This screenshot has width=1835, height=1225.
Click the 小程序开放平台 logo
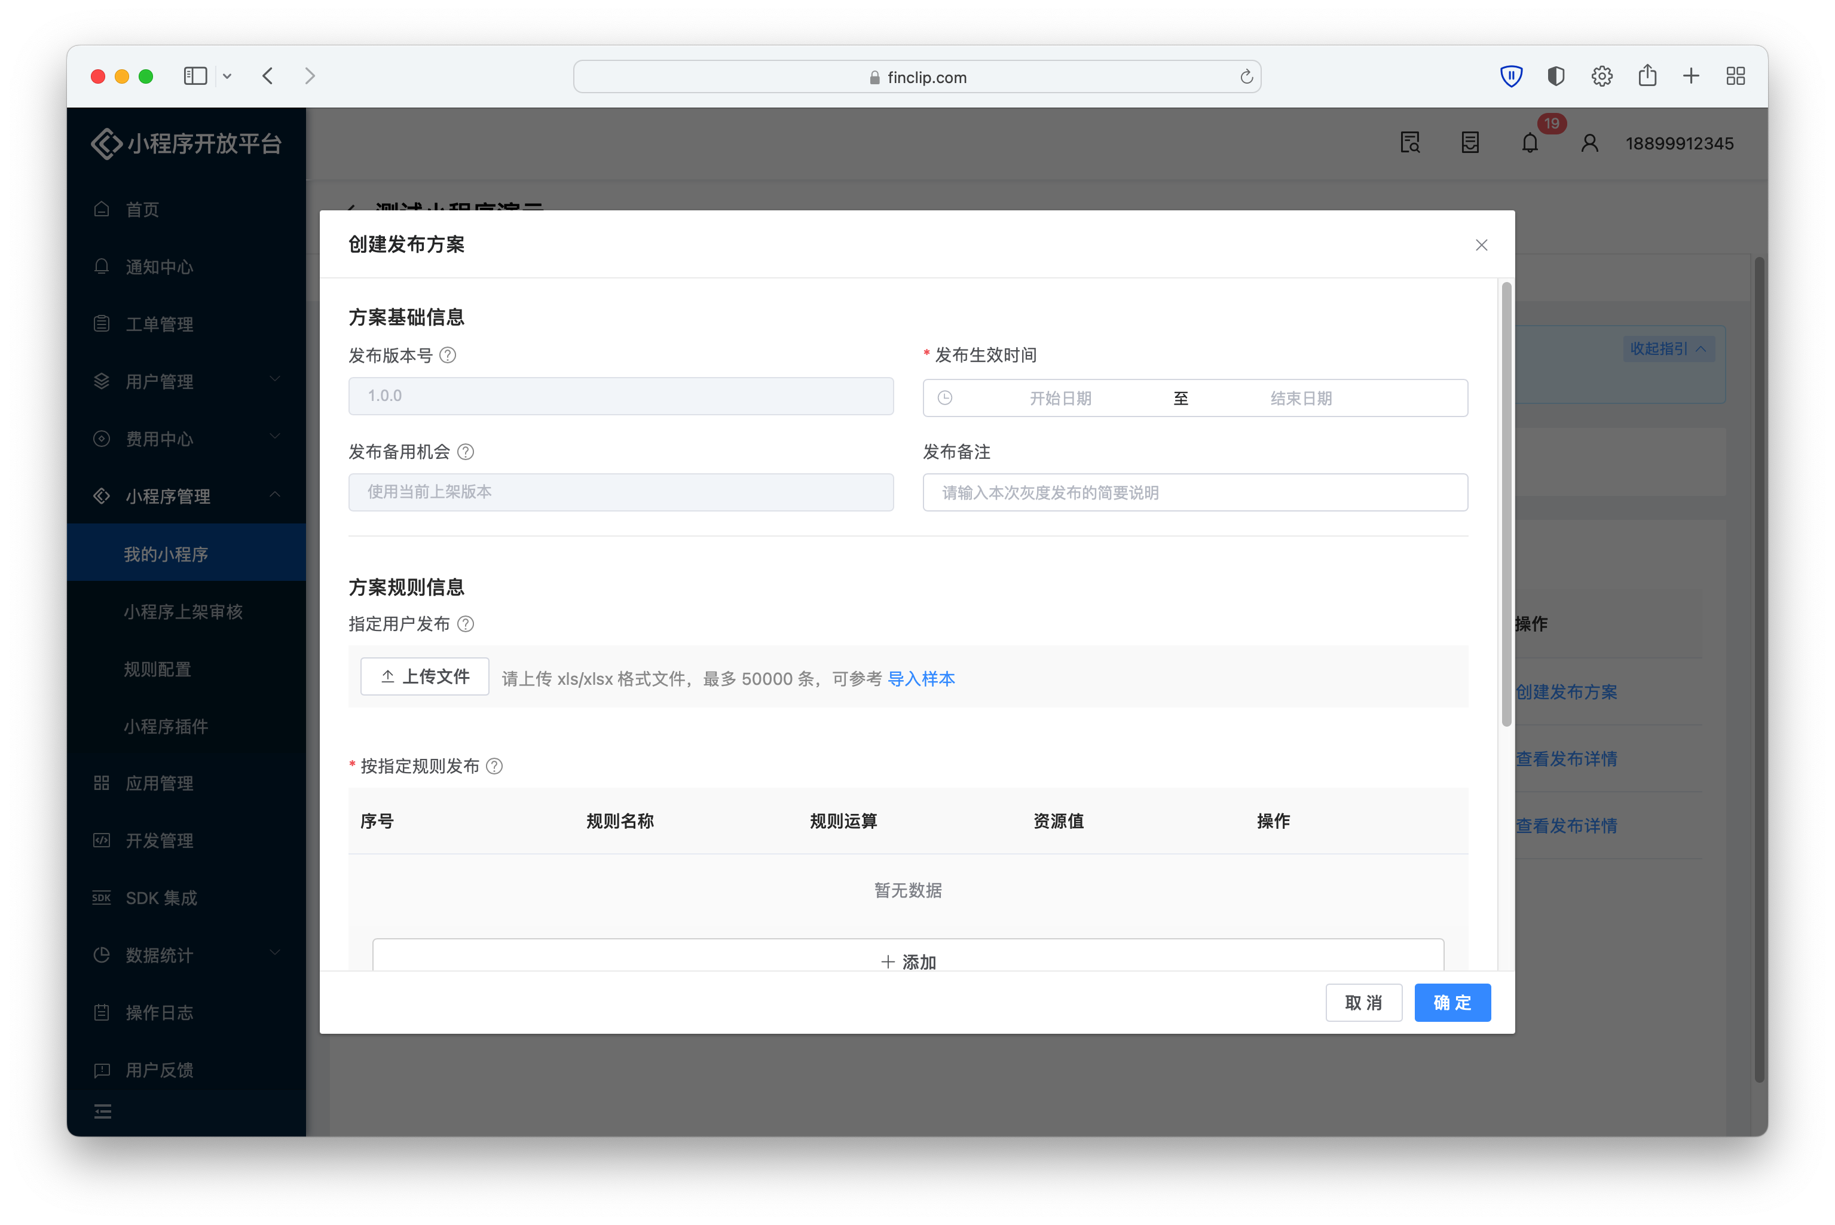[186, 144]
